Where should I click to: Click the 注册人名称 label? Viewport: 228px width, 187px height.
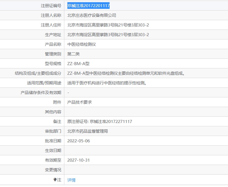pos(51,15)
